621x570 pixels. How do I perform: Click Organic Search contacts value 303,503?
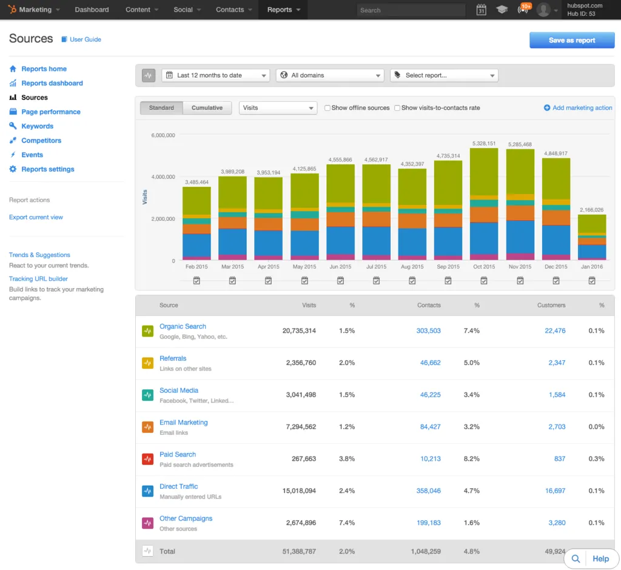tap(428, 330)
